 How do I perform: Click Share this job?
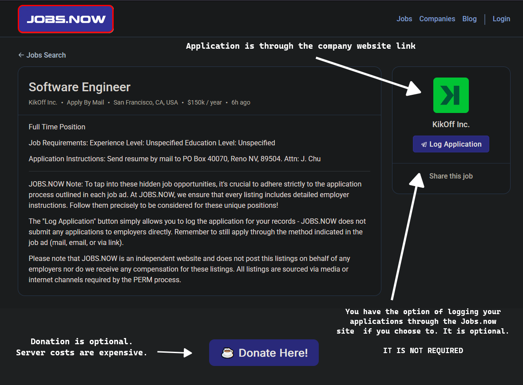tap(451, 176)
